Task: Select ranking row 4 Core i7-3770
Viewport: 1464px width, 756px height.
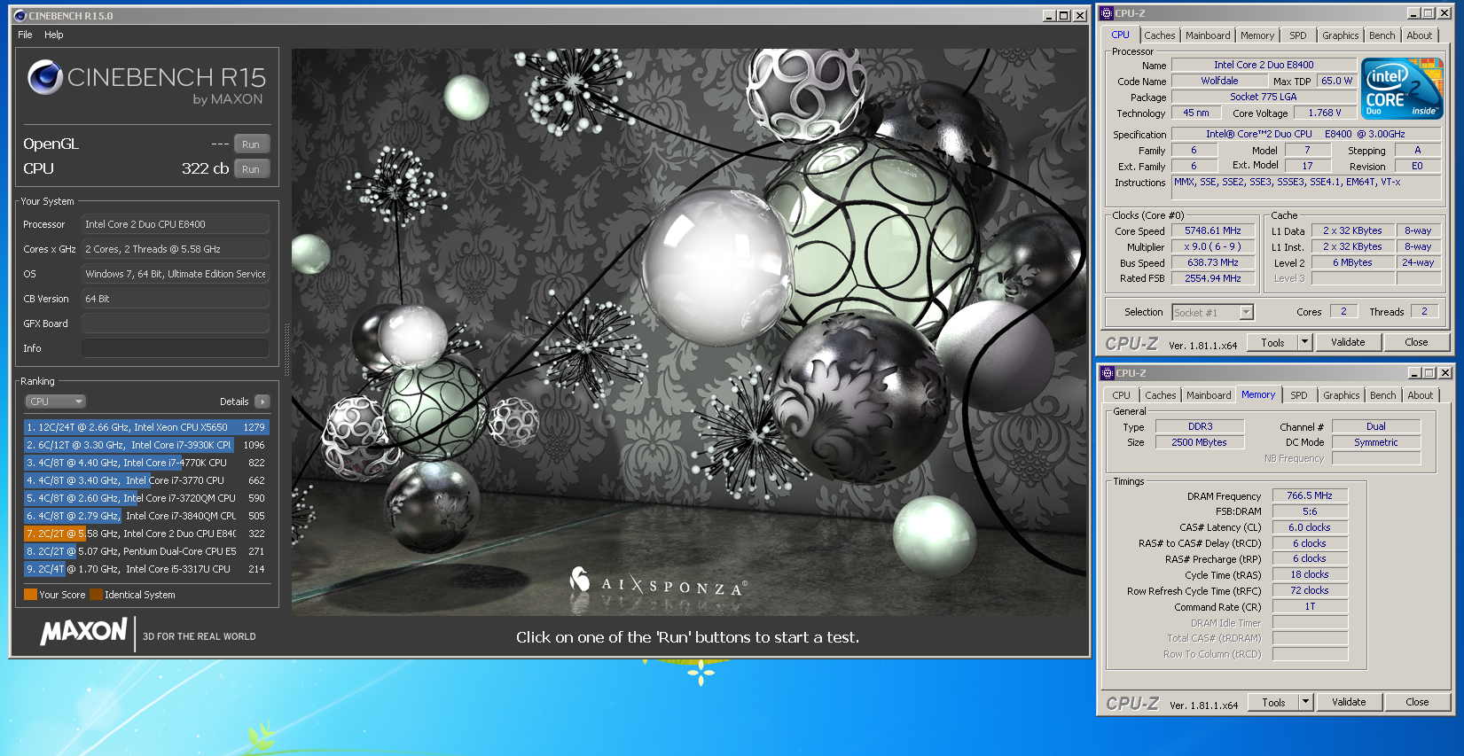Action: point(146,480)
